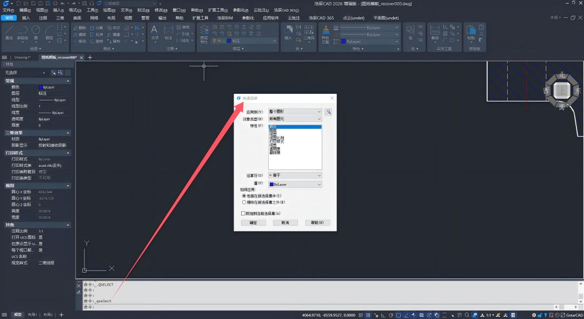Expand the 修改 panel title

[109, 49]
